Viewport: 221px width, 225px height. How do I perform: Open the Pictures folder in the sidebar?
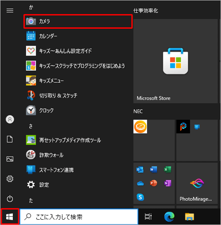click(x=10, y=159)
